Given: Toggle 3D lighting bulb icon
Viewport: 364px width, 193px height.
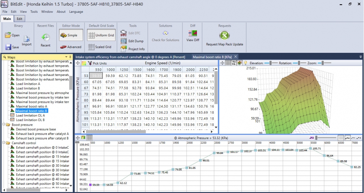Looking at the screenshot, I should tap(245, 63).
